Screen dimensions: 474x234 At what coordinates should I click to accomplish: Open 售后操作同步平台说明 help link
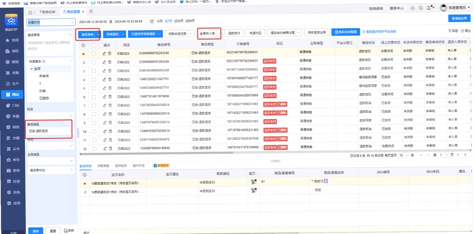pos(379,31)
